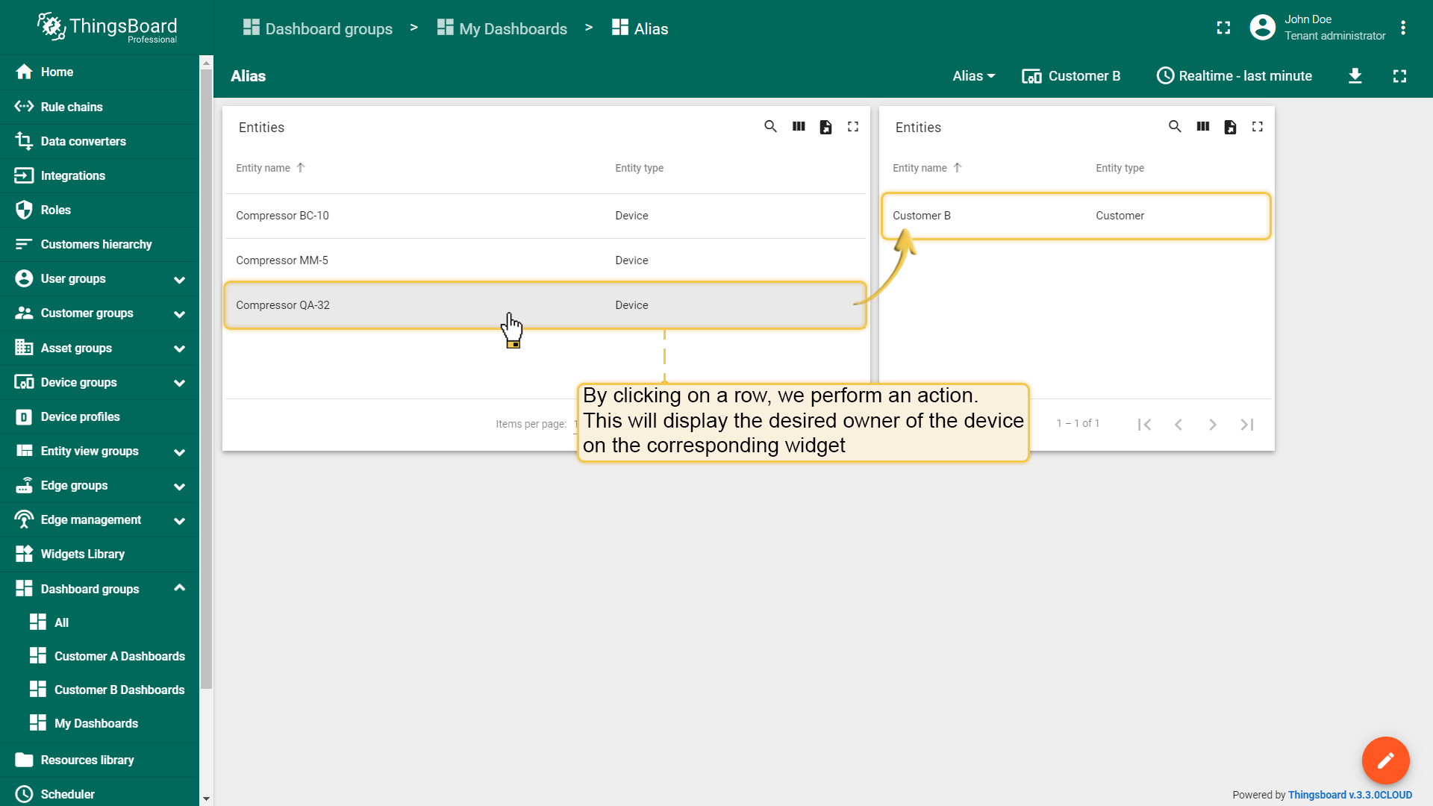Screen dimensions: 1433x806
Task: Expand dashboard to fullscreen in toolbar
Action: coord(1400,76)
